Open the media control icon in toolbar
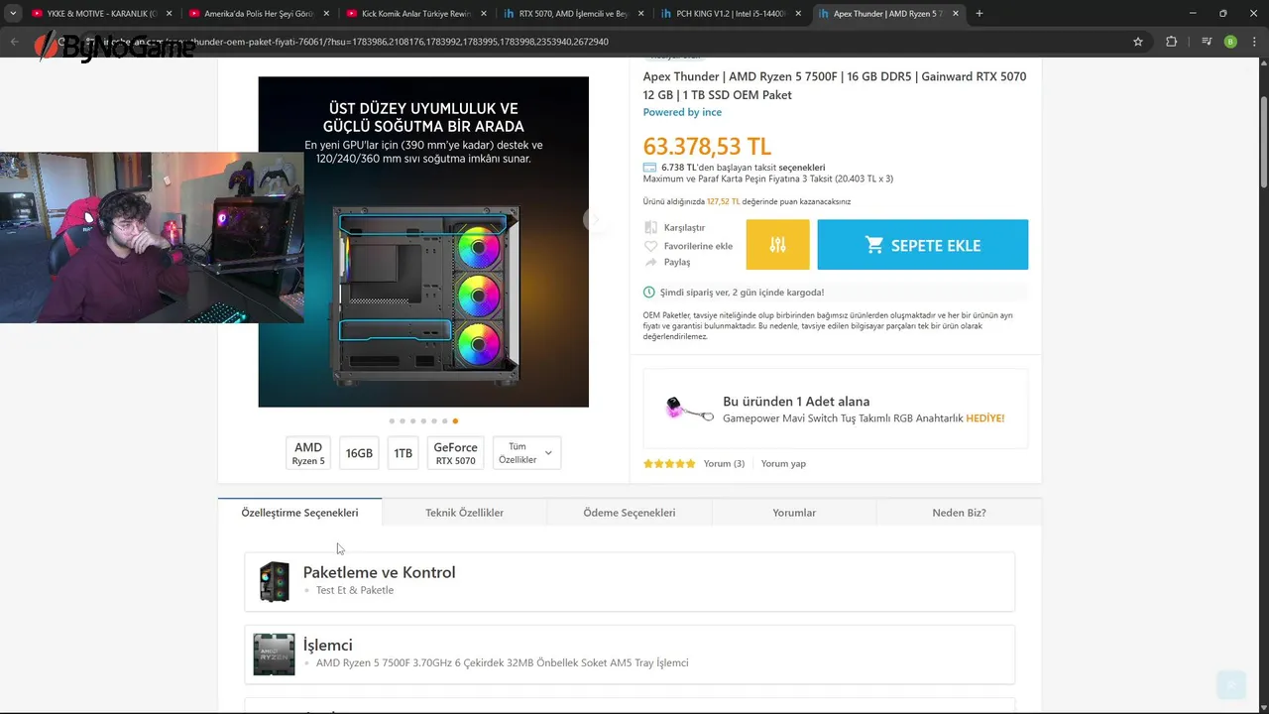1269x714 pixels. (x=1206, y=42)
